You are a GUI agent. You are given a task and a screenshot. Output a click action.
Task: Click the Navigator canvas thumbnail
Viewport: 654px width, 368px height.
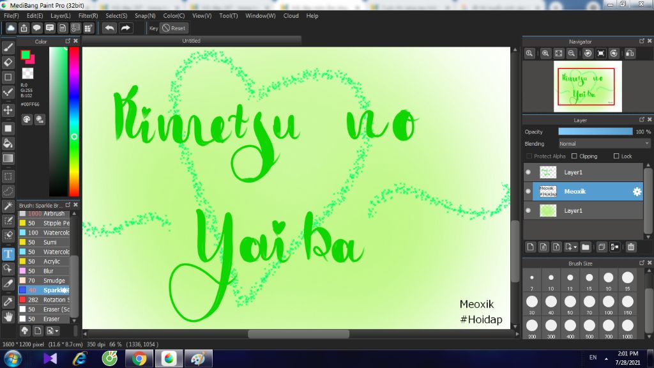pos(588,86)
